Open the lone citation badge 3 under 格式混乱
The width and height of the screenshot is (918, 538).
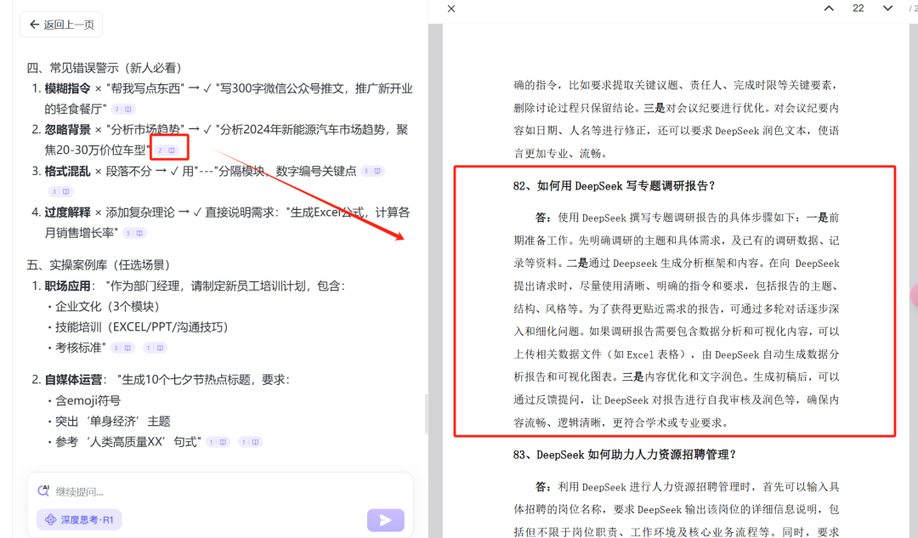click(x=60, y=191)
